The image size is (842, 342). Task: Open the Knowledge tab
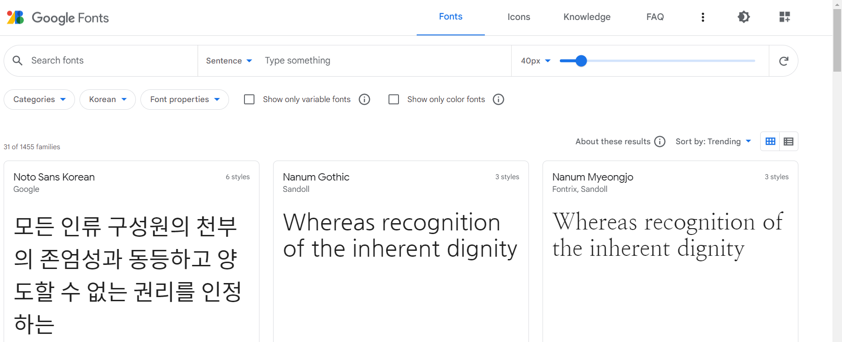coord(587,17)
